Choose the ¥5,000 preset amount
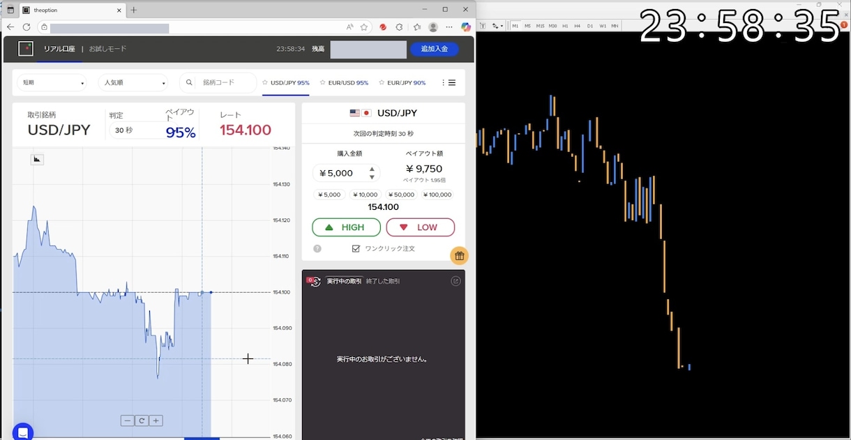Viewport: 851px width, 440px height. coord(329,195)
